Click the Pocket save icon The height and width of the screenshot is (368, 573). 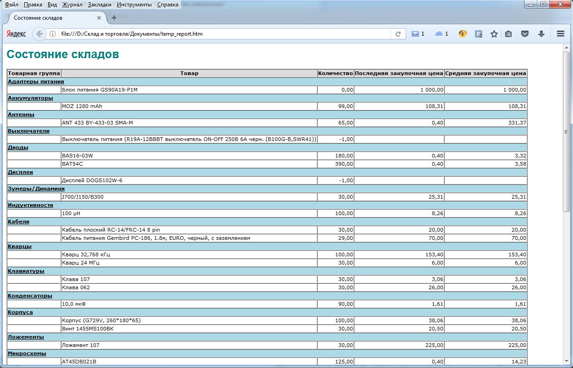coord(525,34)
